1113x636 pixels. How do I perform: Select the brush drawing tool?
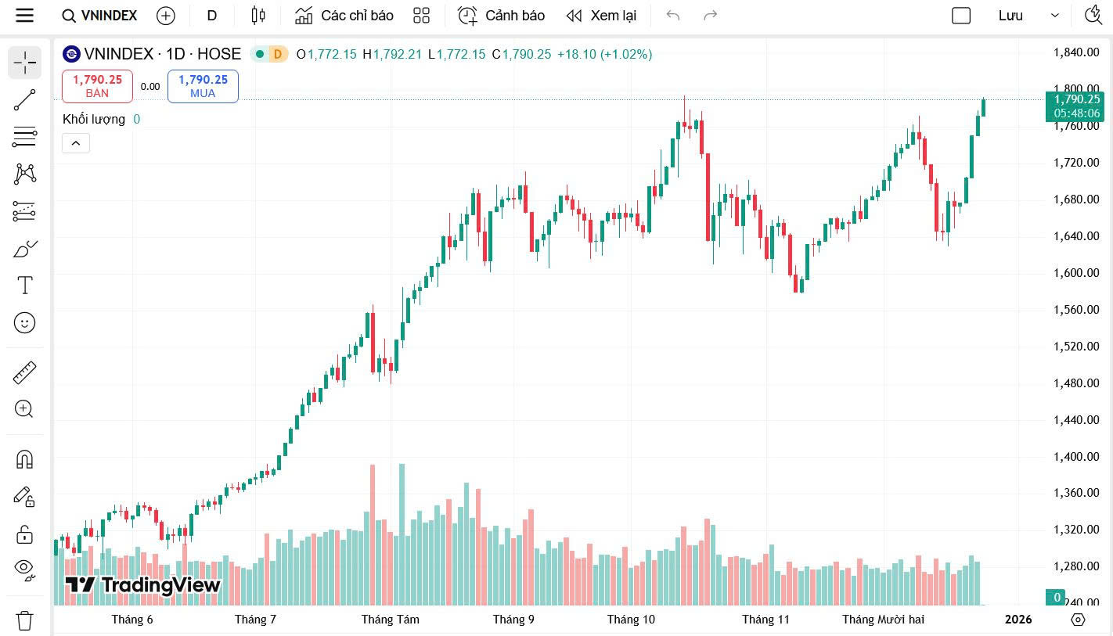pos(25,249)
